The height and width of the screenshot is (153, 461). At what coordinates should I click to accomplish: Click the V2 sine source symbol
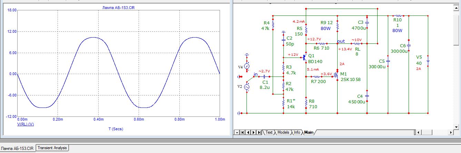point(247,87)
